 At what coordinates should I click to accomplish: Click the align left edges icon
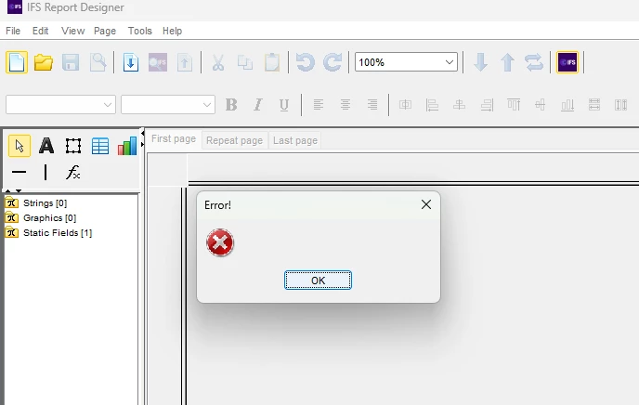pyautogui.click(x=432, y=105)
